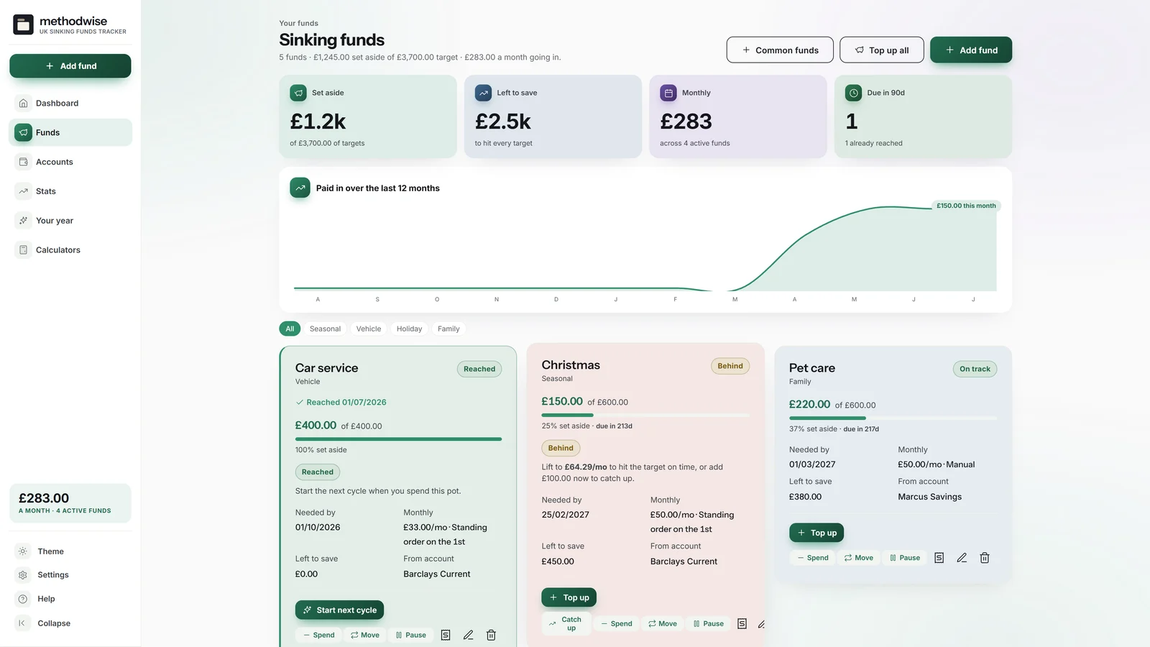Click Car service progress bar
Image resolution: width=1150 pixels, height=647 pixels.
398,439
